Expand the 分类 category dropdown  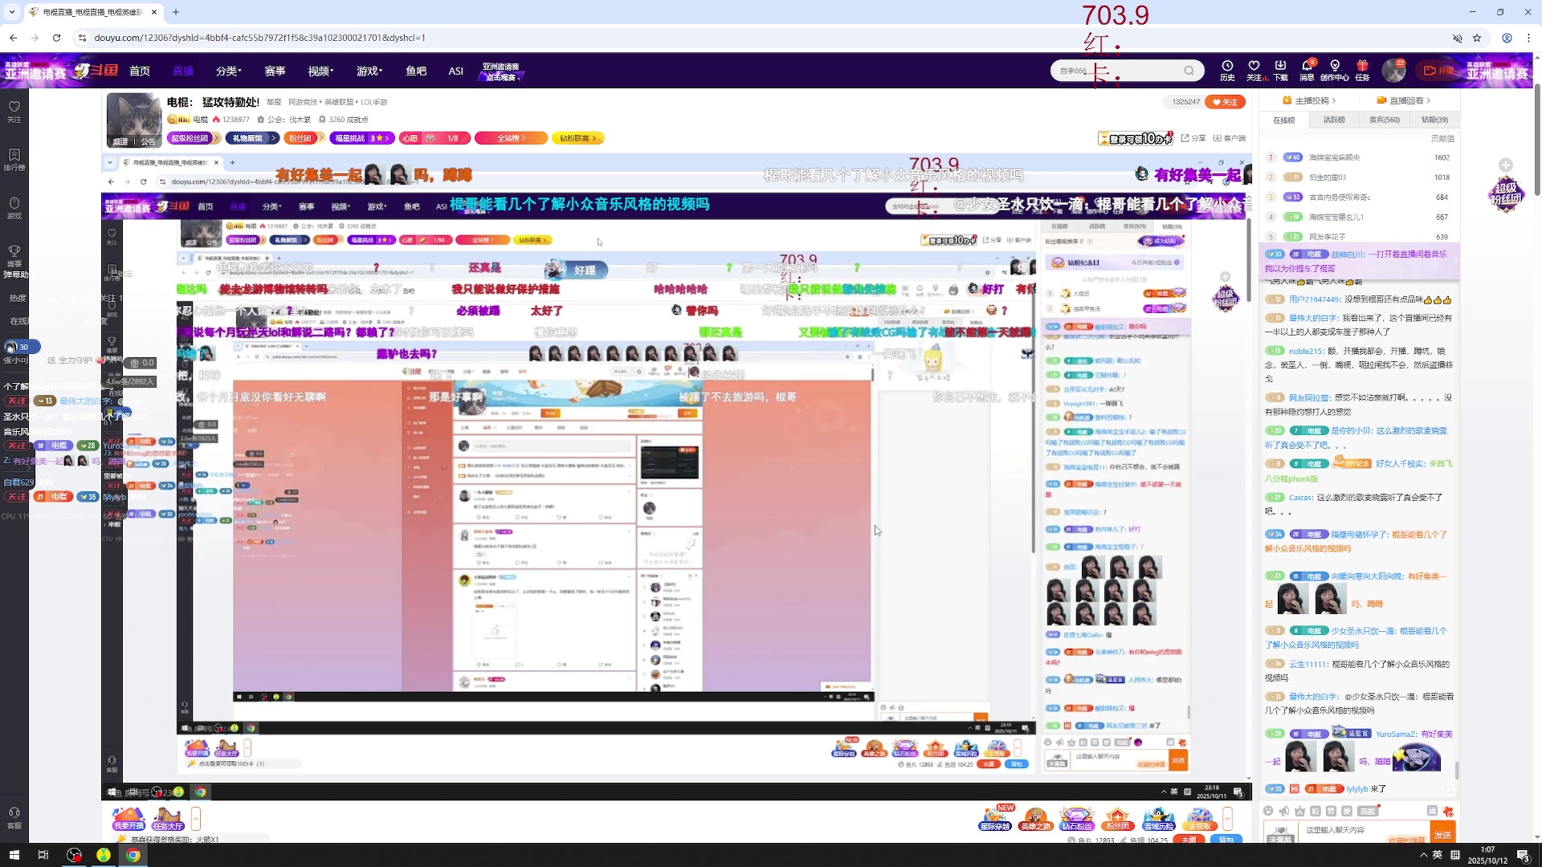coord(228,71)
